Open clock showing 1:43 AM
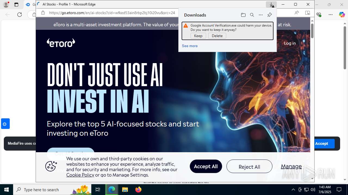This screenshot has height=195, width=348. [325, 190]
